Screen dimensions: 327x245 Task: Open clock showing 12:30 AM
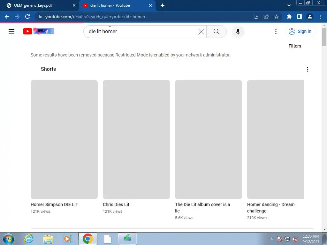[310, 239]
